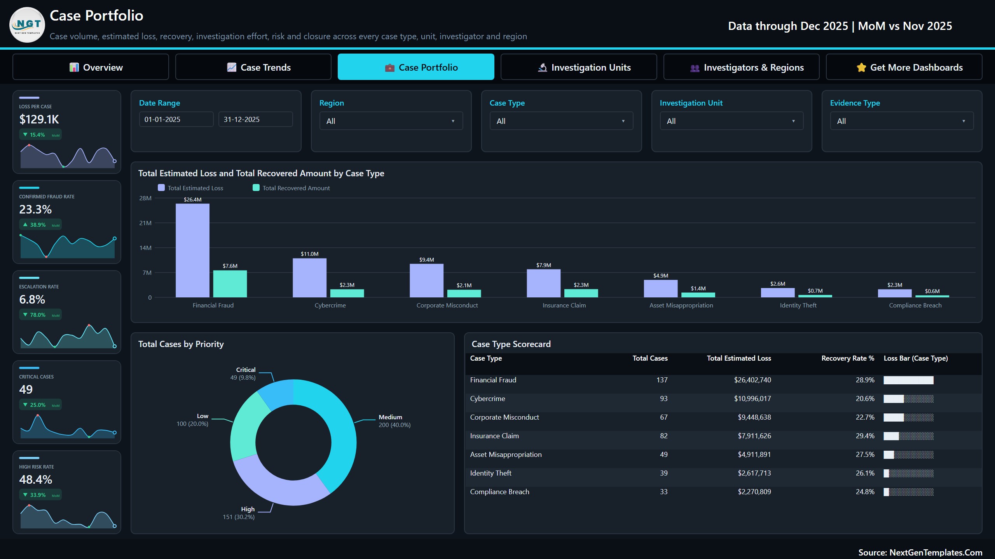Screen dimensions: 995x559
Task: Click Financial Fraud recovered bar $7.6M
Action: pyautogui.click(x=230, y=284)
